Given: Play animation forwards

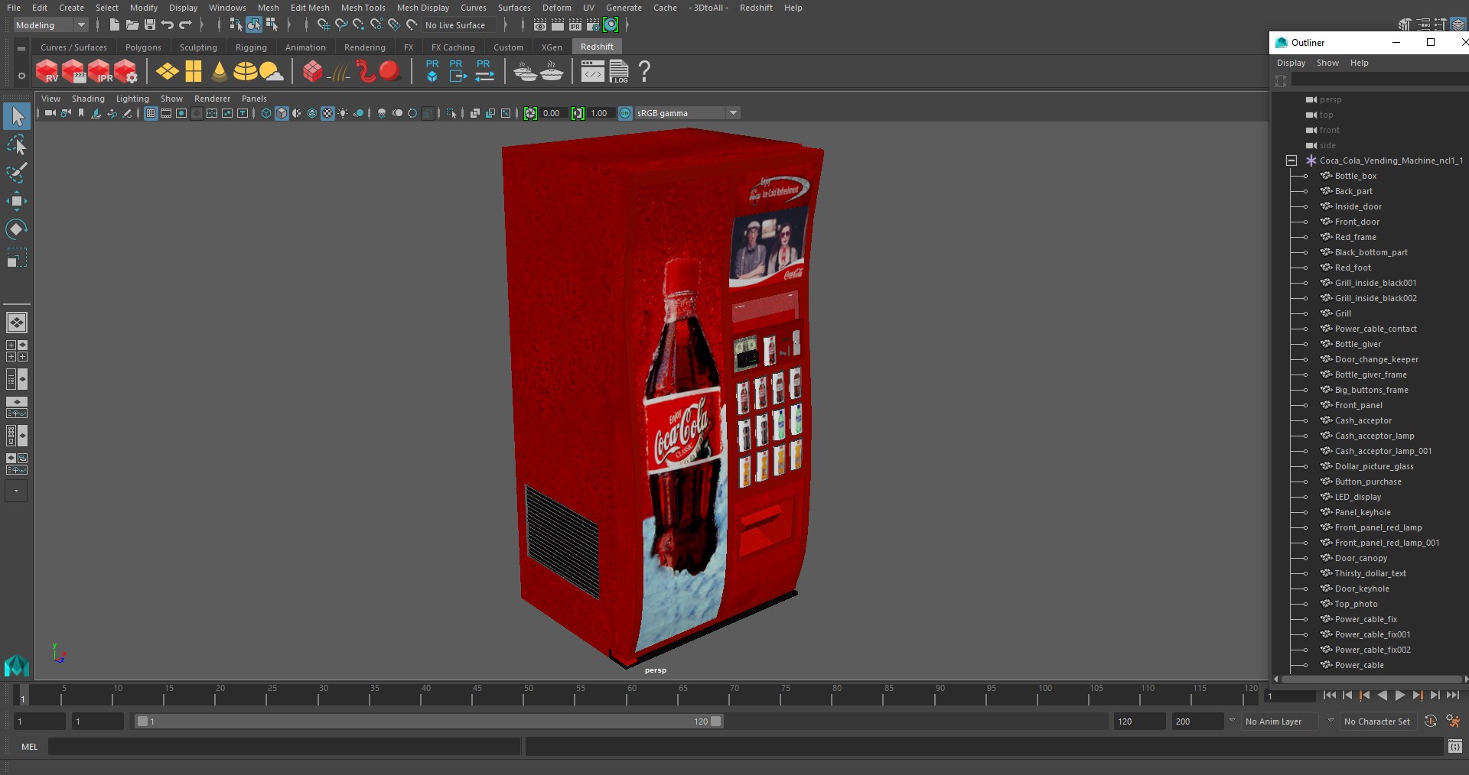Looking at the screenshot, I should (1399, 695).
